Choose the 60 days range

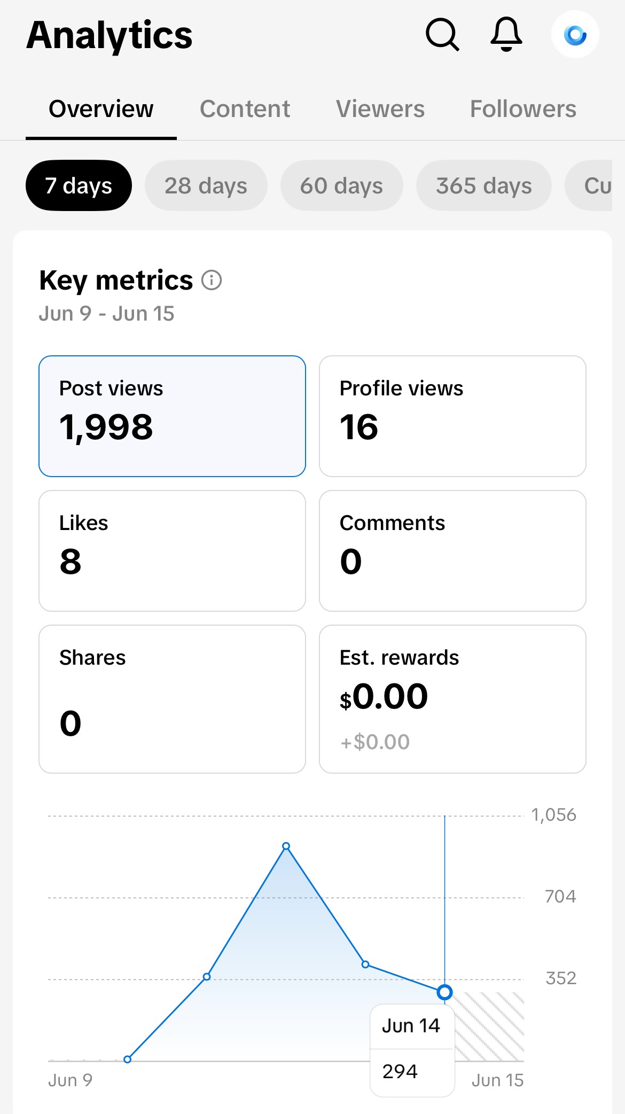coord(341,185)
